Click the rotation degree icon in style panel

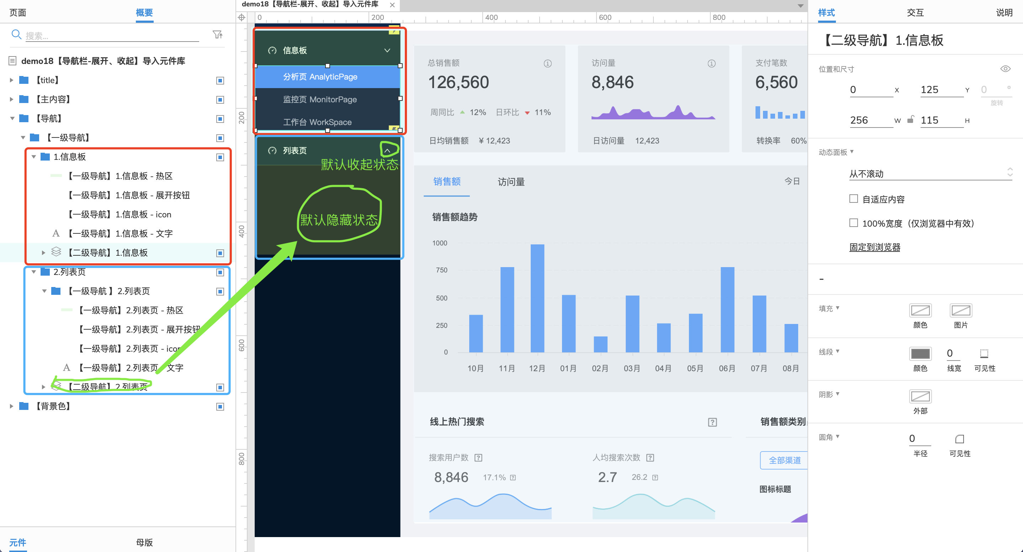(x=1009, y=87)
